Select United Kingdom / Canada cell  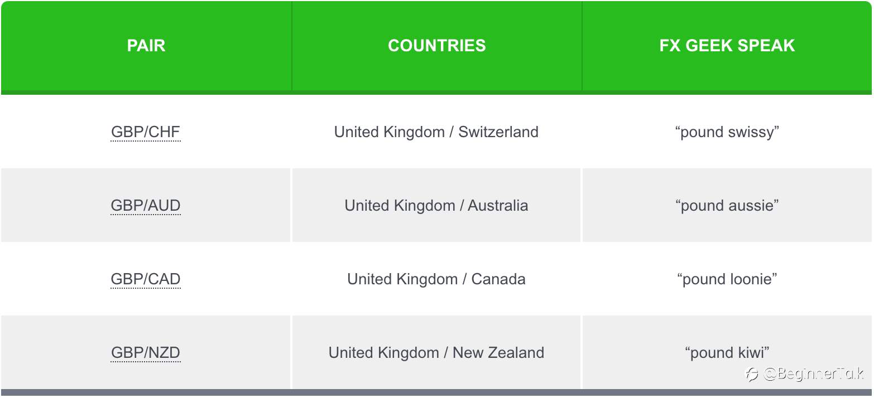436,279
